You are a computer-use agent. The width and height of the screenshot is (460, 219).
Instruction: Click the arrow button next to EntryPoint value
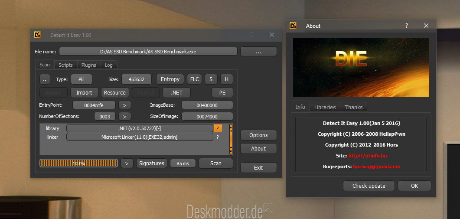tap(125, 105)
